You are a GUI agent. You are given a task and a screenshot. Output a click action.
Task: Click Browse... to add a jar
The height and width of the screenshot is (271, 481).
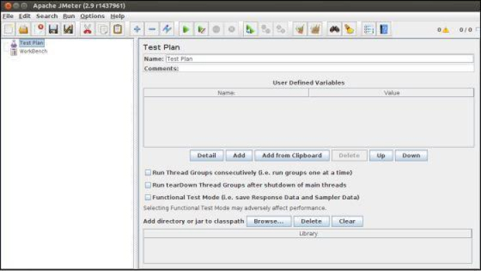pyautogui.click(x=269, y=221)
